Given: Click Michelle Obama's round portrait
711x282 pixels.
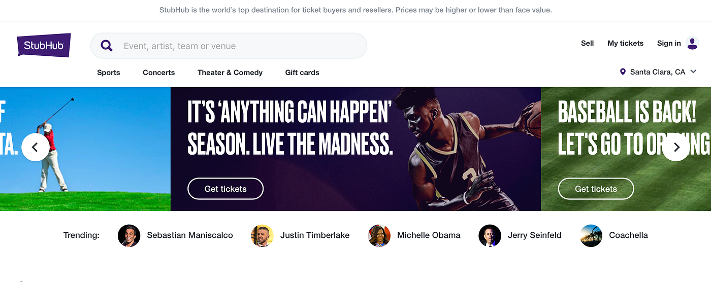Looking at the screenshot, I should click(379, 235).
